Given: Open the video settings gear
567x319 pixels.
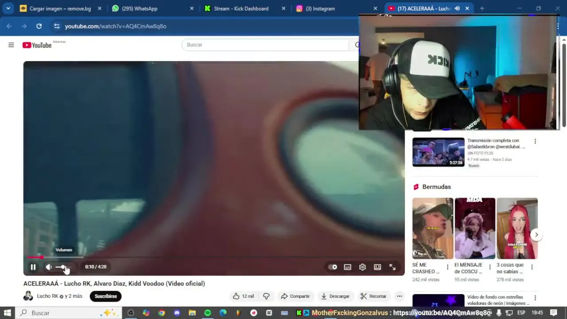Looking at the screenshot, I should (362, 267).
